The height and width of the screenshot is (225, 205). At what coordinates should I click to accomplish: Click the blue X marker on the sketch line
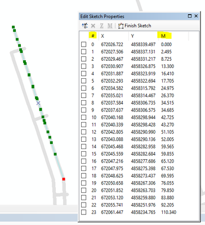tap(38, 103)
